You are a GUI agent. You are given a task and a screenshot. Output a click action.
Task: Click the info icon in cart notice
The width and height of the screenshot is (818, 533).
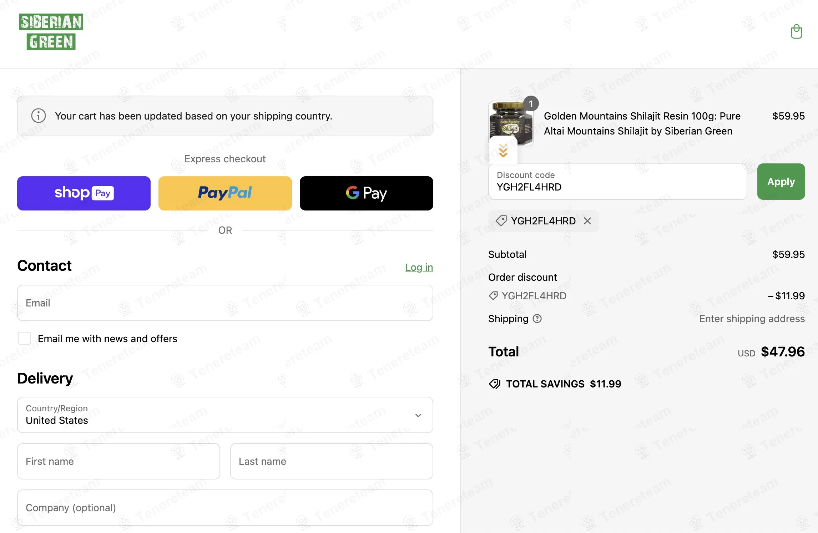tap(39, 116)
